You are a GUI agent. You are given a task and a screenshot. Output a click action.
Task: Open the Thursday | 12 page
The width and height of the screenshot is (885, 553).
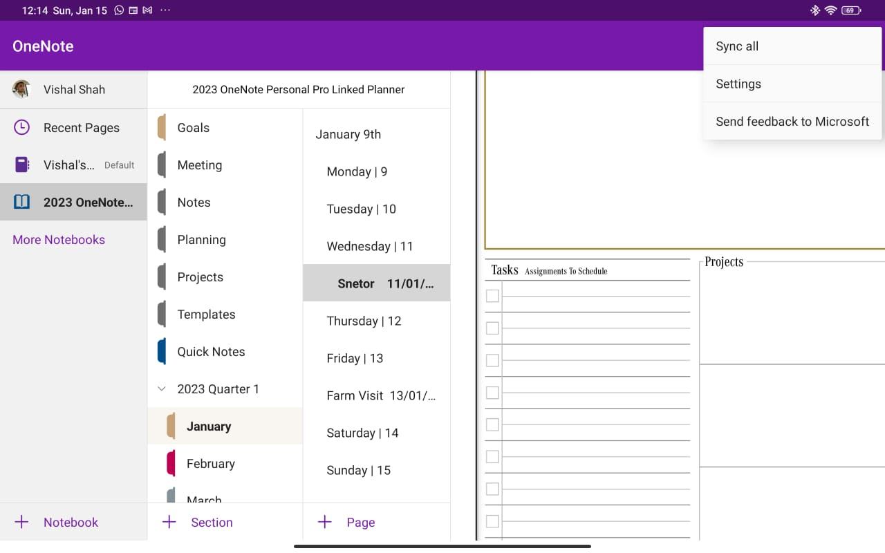pos(377,321)
